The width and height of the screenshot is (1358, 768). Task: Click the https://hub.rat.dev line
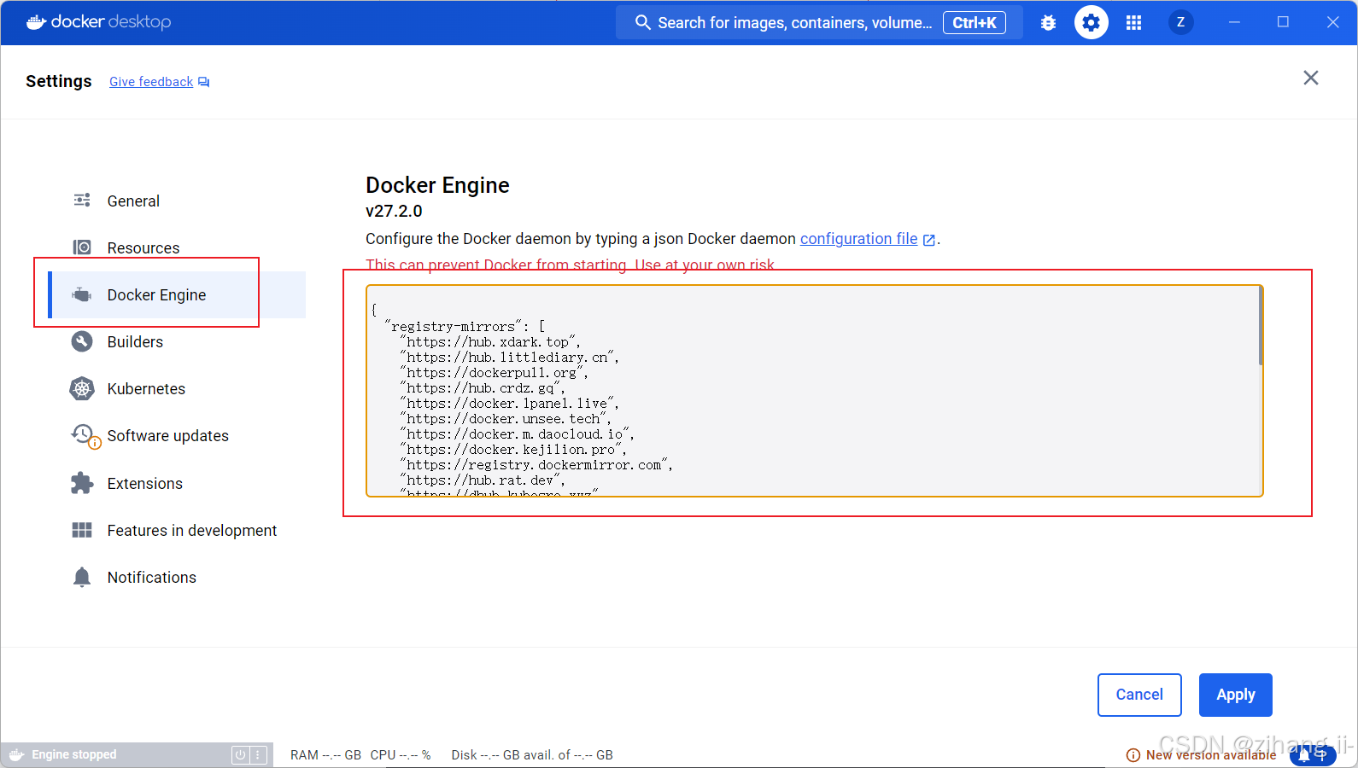pyautogui.click(x=483, y=480)
